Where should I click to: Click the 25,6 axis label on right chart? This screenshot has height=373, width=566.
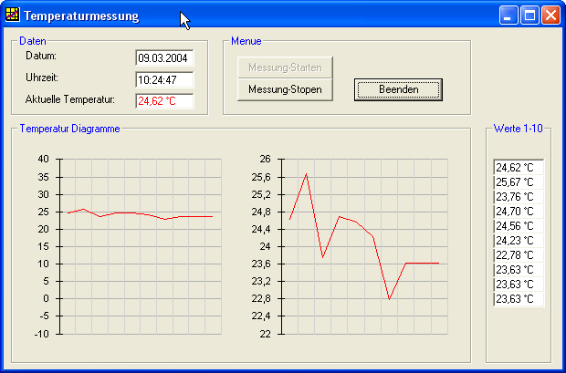(x=261, y=177)
